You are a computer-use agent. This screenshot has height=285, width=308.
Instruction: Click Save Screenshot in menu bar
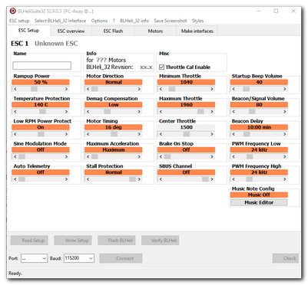[171, 21]
